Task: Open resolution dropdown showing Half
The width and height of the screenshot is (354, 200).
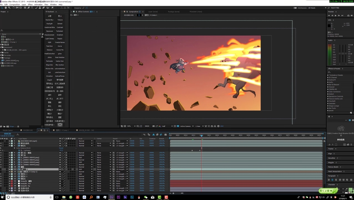Action: tap(167, 126)
